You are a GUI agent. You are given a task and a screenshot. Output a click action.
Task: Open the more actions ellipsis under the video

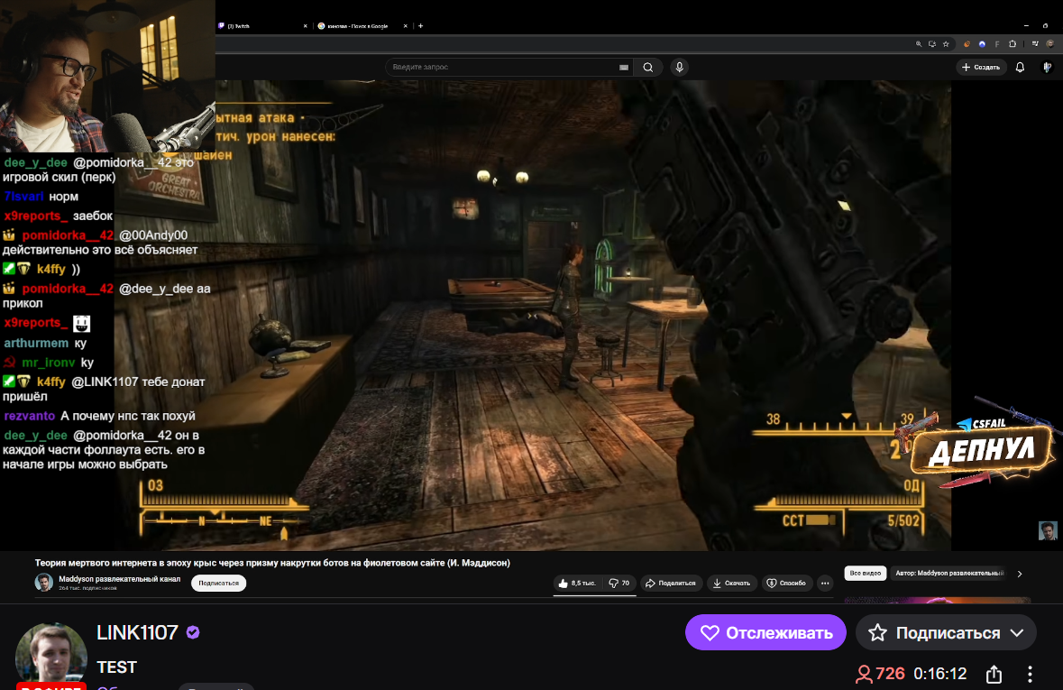click(824, 584)
